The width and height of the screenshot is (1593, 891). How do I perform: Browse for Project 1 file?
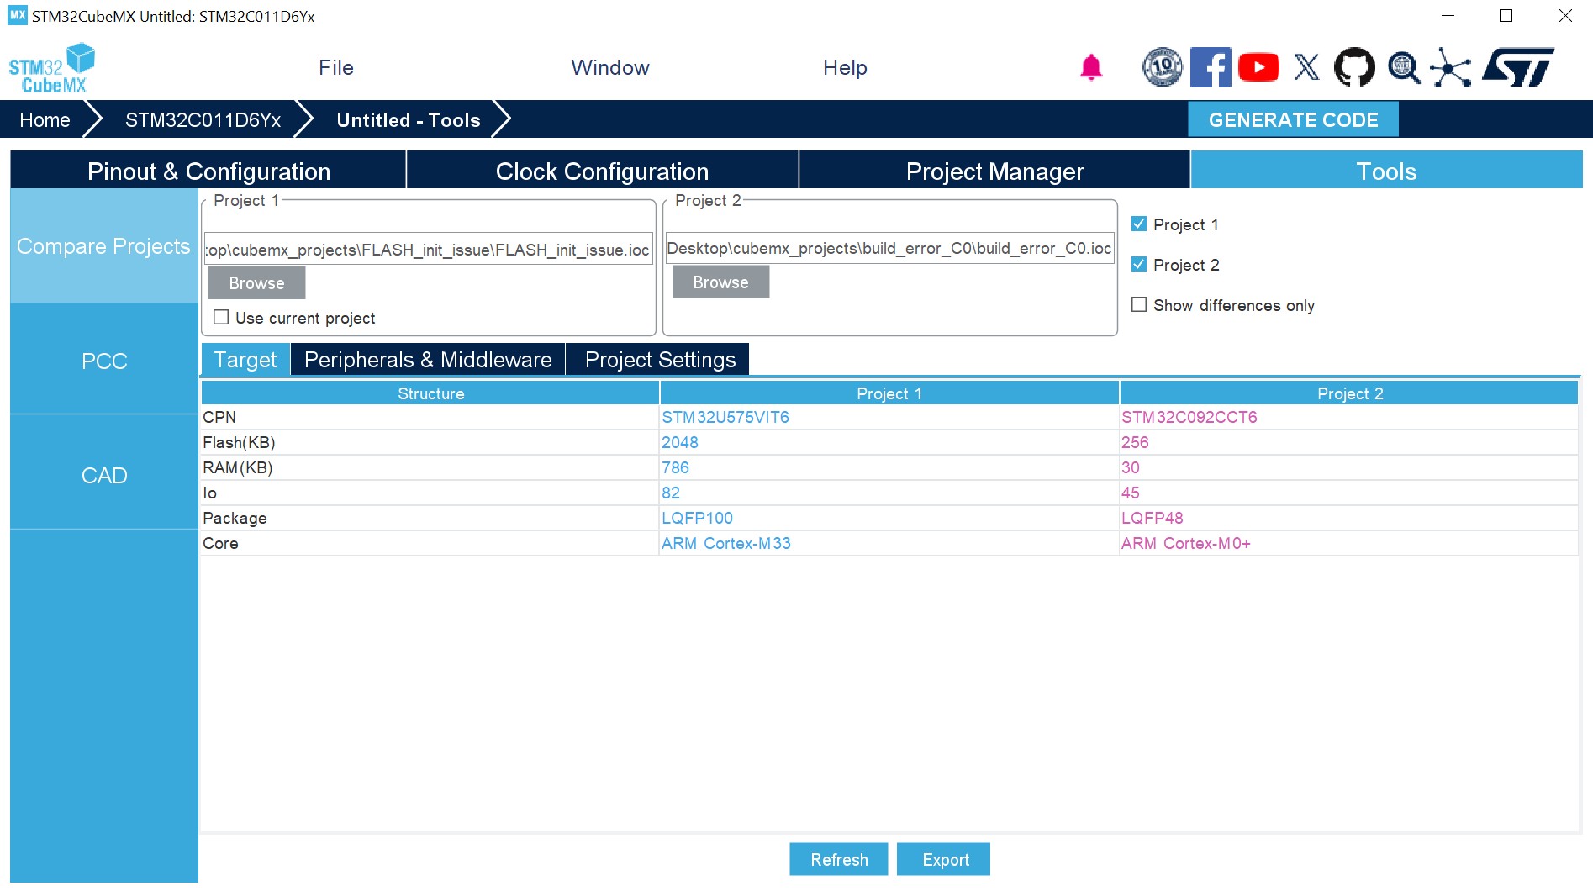[x=256, y=283]
